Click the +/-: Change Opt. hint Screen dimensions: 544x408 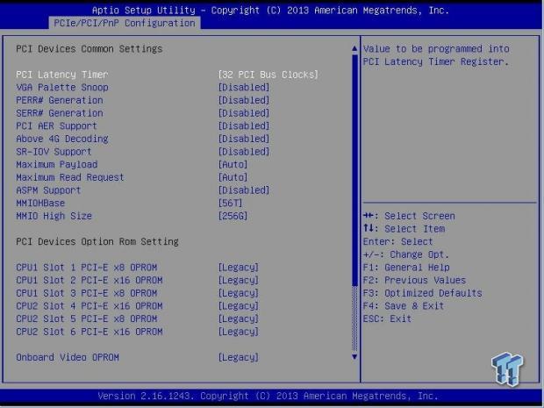[x=406, y=254]
